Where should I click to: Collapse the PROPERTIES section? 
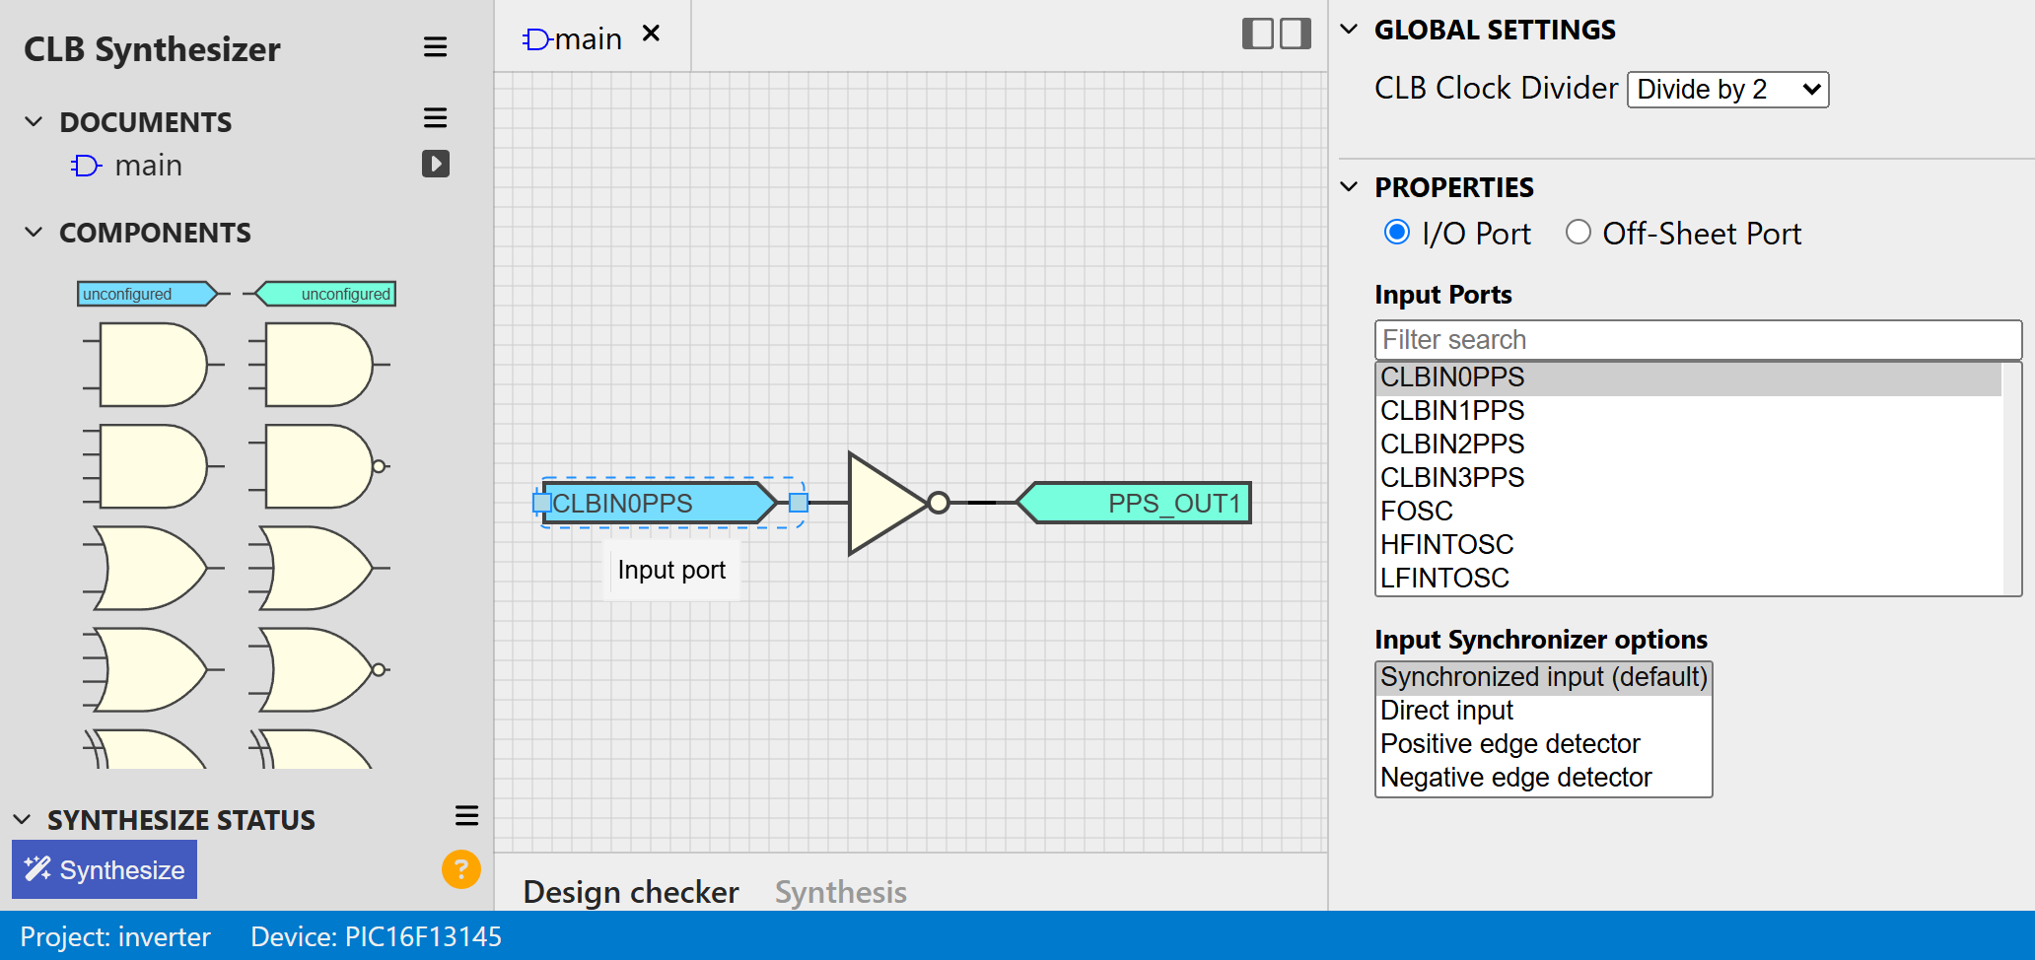[x=1349, y=186]
